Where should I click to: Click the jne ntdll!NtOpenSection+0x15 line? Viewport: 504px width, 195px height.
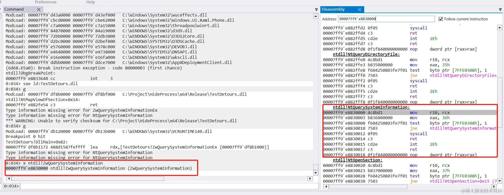410,181
